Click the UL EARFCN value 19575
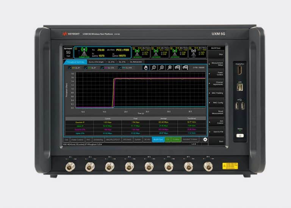291x208 pixels. pyautogui.click(x=122, y=56)
